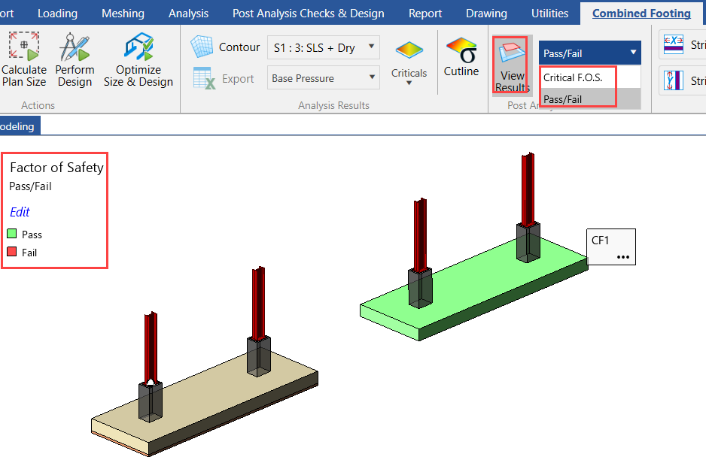
Task: Click the Fail legend label
Action: (x=29, y=253)
